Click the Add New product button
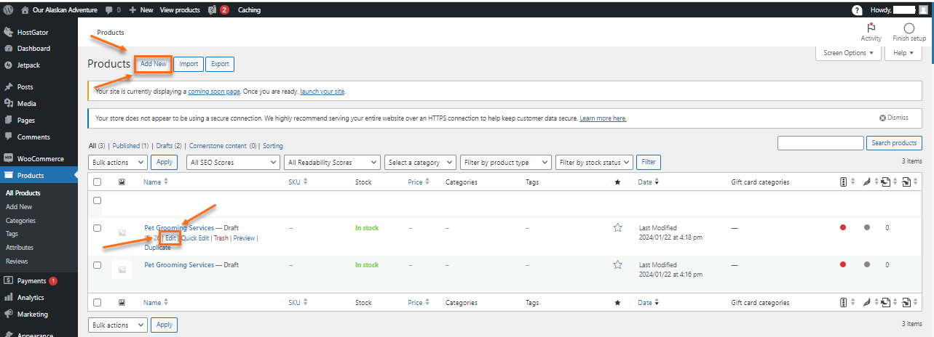Screen dimensions: 934x337 [x=153, y=64]
